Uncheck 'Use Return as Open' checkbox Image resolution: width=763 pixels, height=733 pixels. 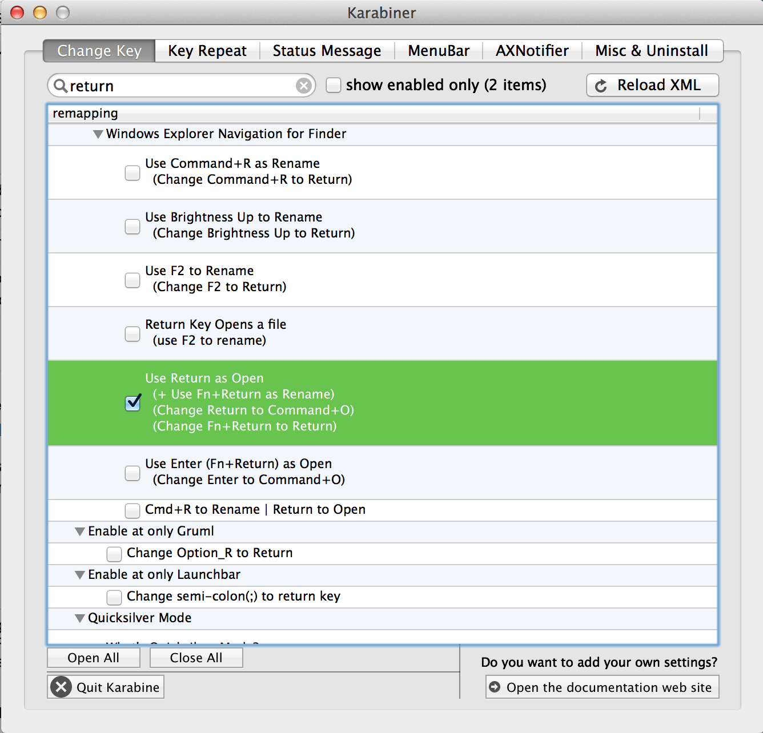click(x=133, y=402)
